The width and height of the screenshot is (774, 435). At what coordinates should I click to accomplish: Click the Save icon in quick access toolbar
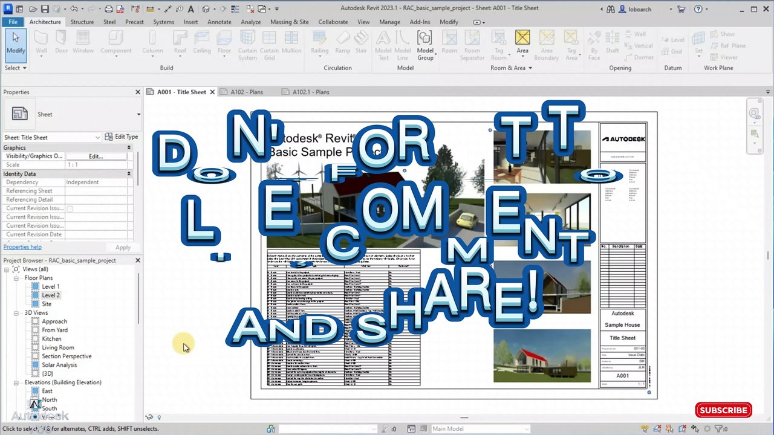click(46, 9)
